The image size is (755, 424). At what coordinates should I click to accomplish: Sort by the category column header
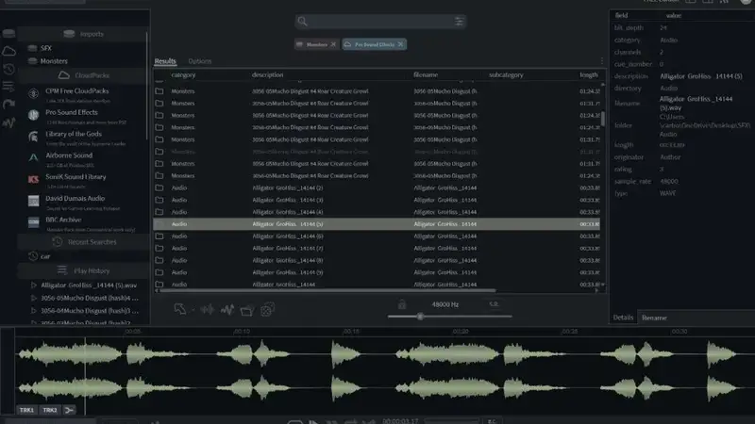(x=183, y=74)
